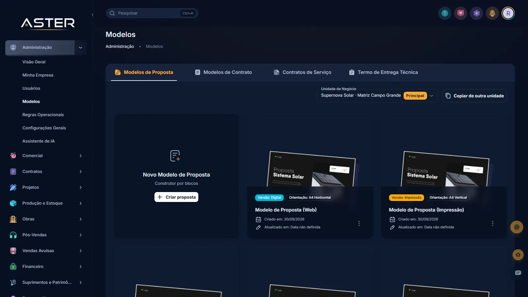Click the Modelo de Proposta (Web) title
Screen dimensions: 528x297
(286, 210)
